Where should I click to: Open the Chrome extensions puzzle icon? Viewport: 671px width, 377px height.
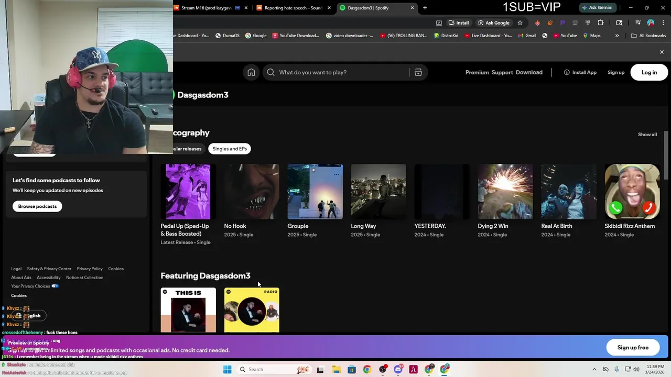[601, 23]
